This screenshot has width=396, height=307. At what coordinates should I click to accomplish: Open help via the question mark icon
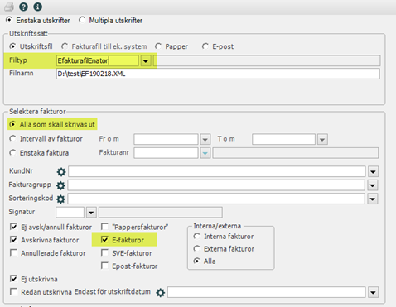click(23, 7)
